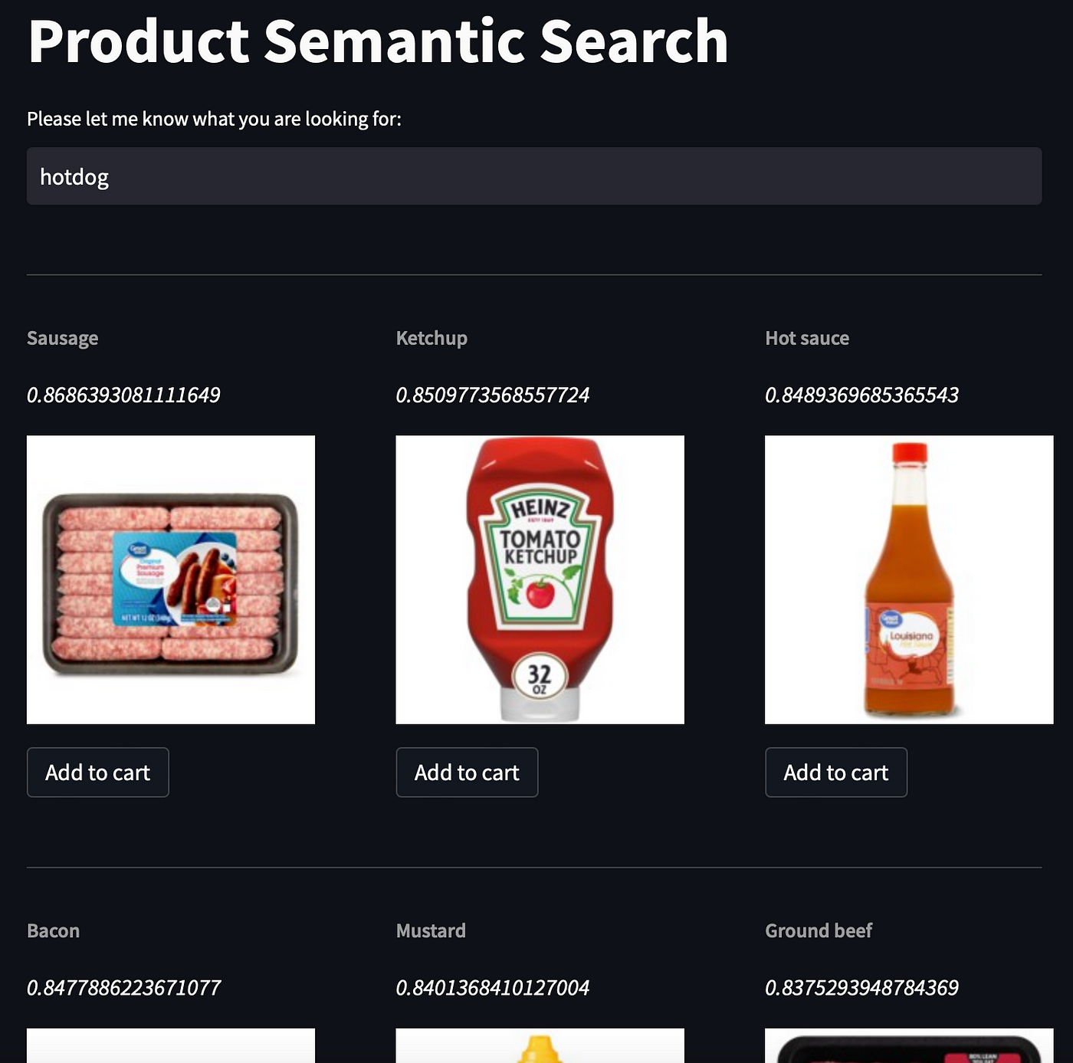
Task: Click the score 0.8401368410127004
Action: (493, 987)
